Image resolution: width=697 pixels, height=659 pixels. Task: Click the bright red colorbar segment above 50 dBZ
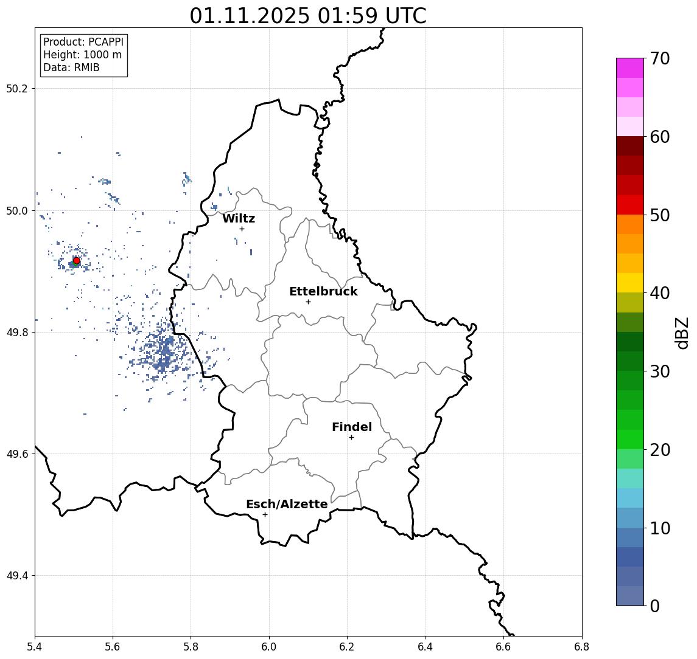click(x=630, y=205)
